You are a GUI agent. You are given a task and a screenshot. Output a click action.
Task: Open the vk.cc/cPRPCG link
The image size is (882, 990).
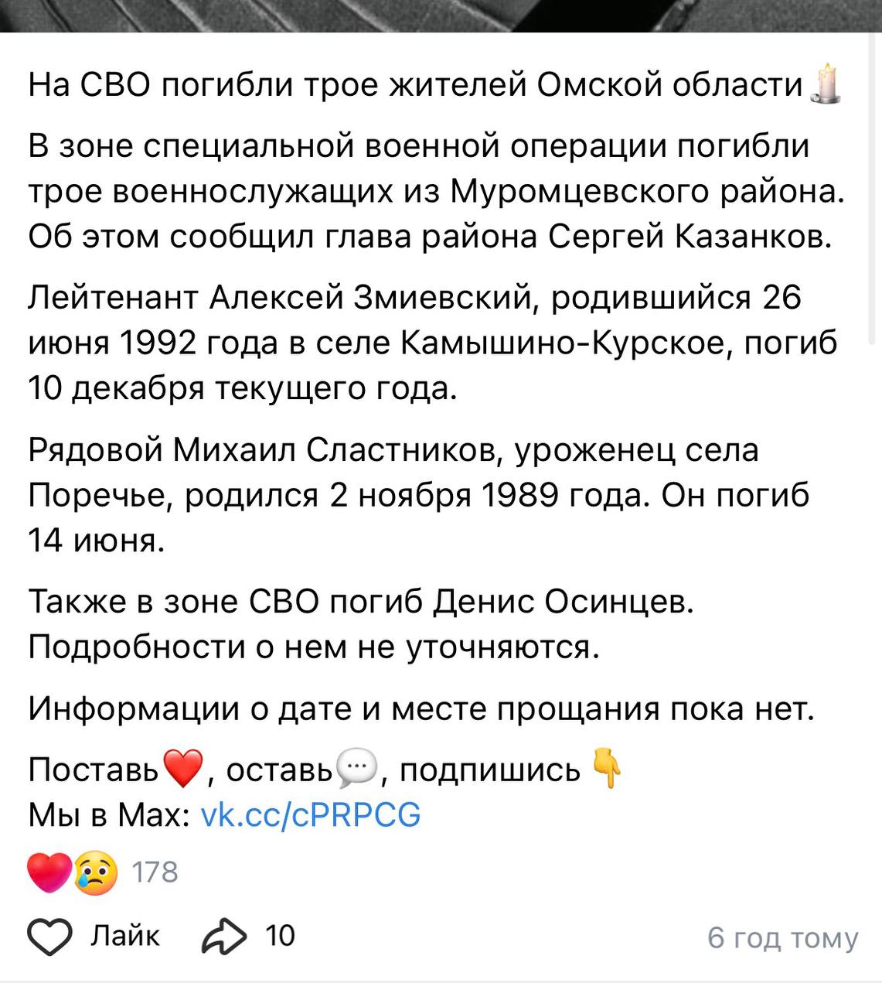pos(310,814)
